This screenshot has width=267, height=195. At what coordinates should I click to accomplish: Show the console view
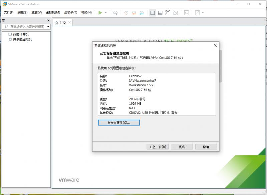[186, 13]
